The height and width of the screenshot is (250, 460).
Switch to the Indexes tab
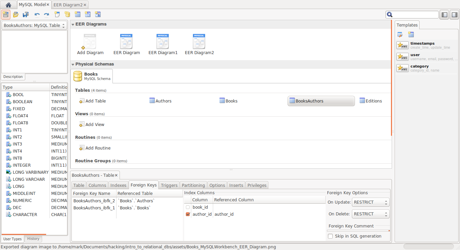[x=118, y=185]
